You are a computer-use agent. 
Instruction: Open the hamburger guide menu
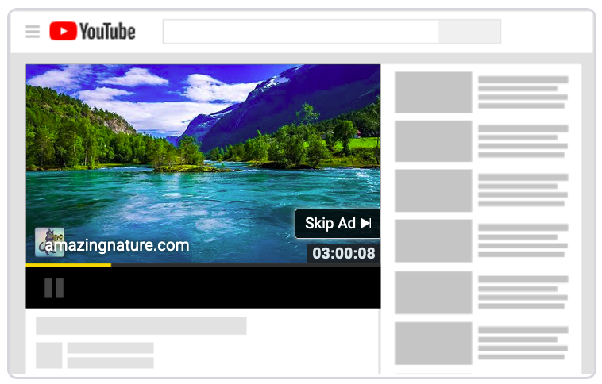[33, 32]
